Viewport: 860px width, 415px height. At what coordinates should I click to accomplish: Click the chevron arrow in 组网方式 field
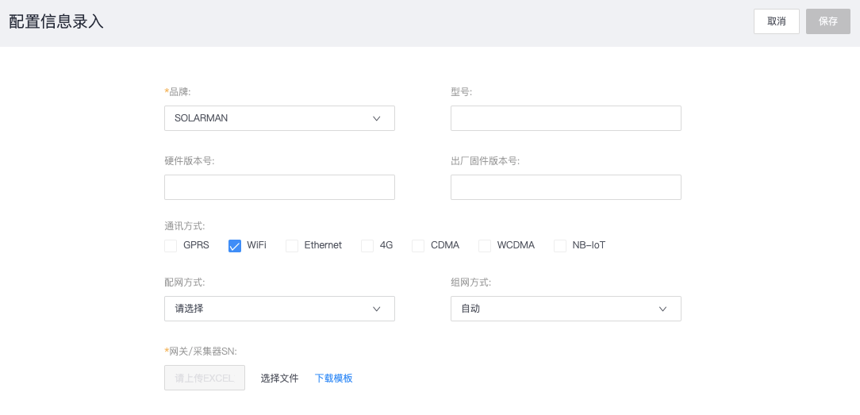pos(662,309)
